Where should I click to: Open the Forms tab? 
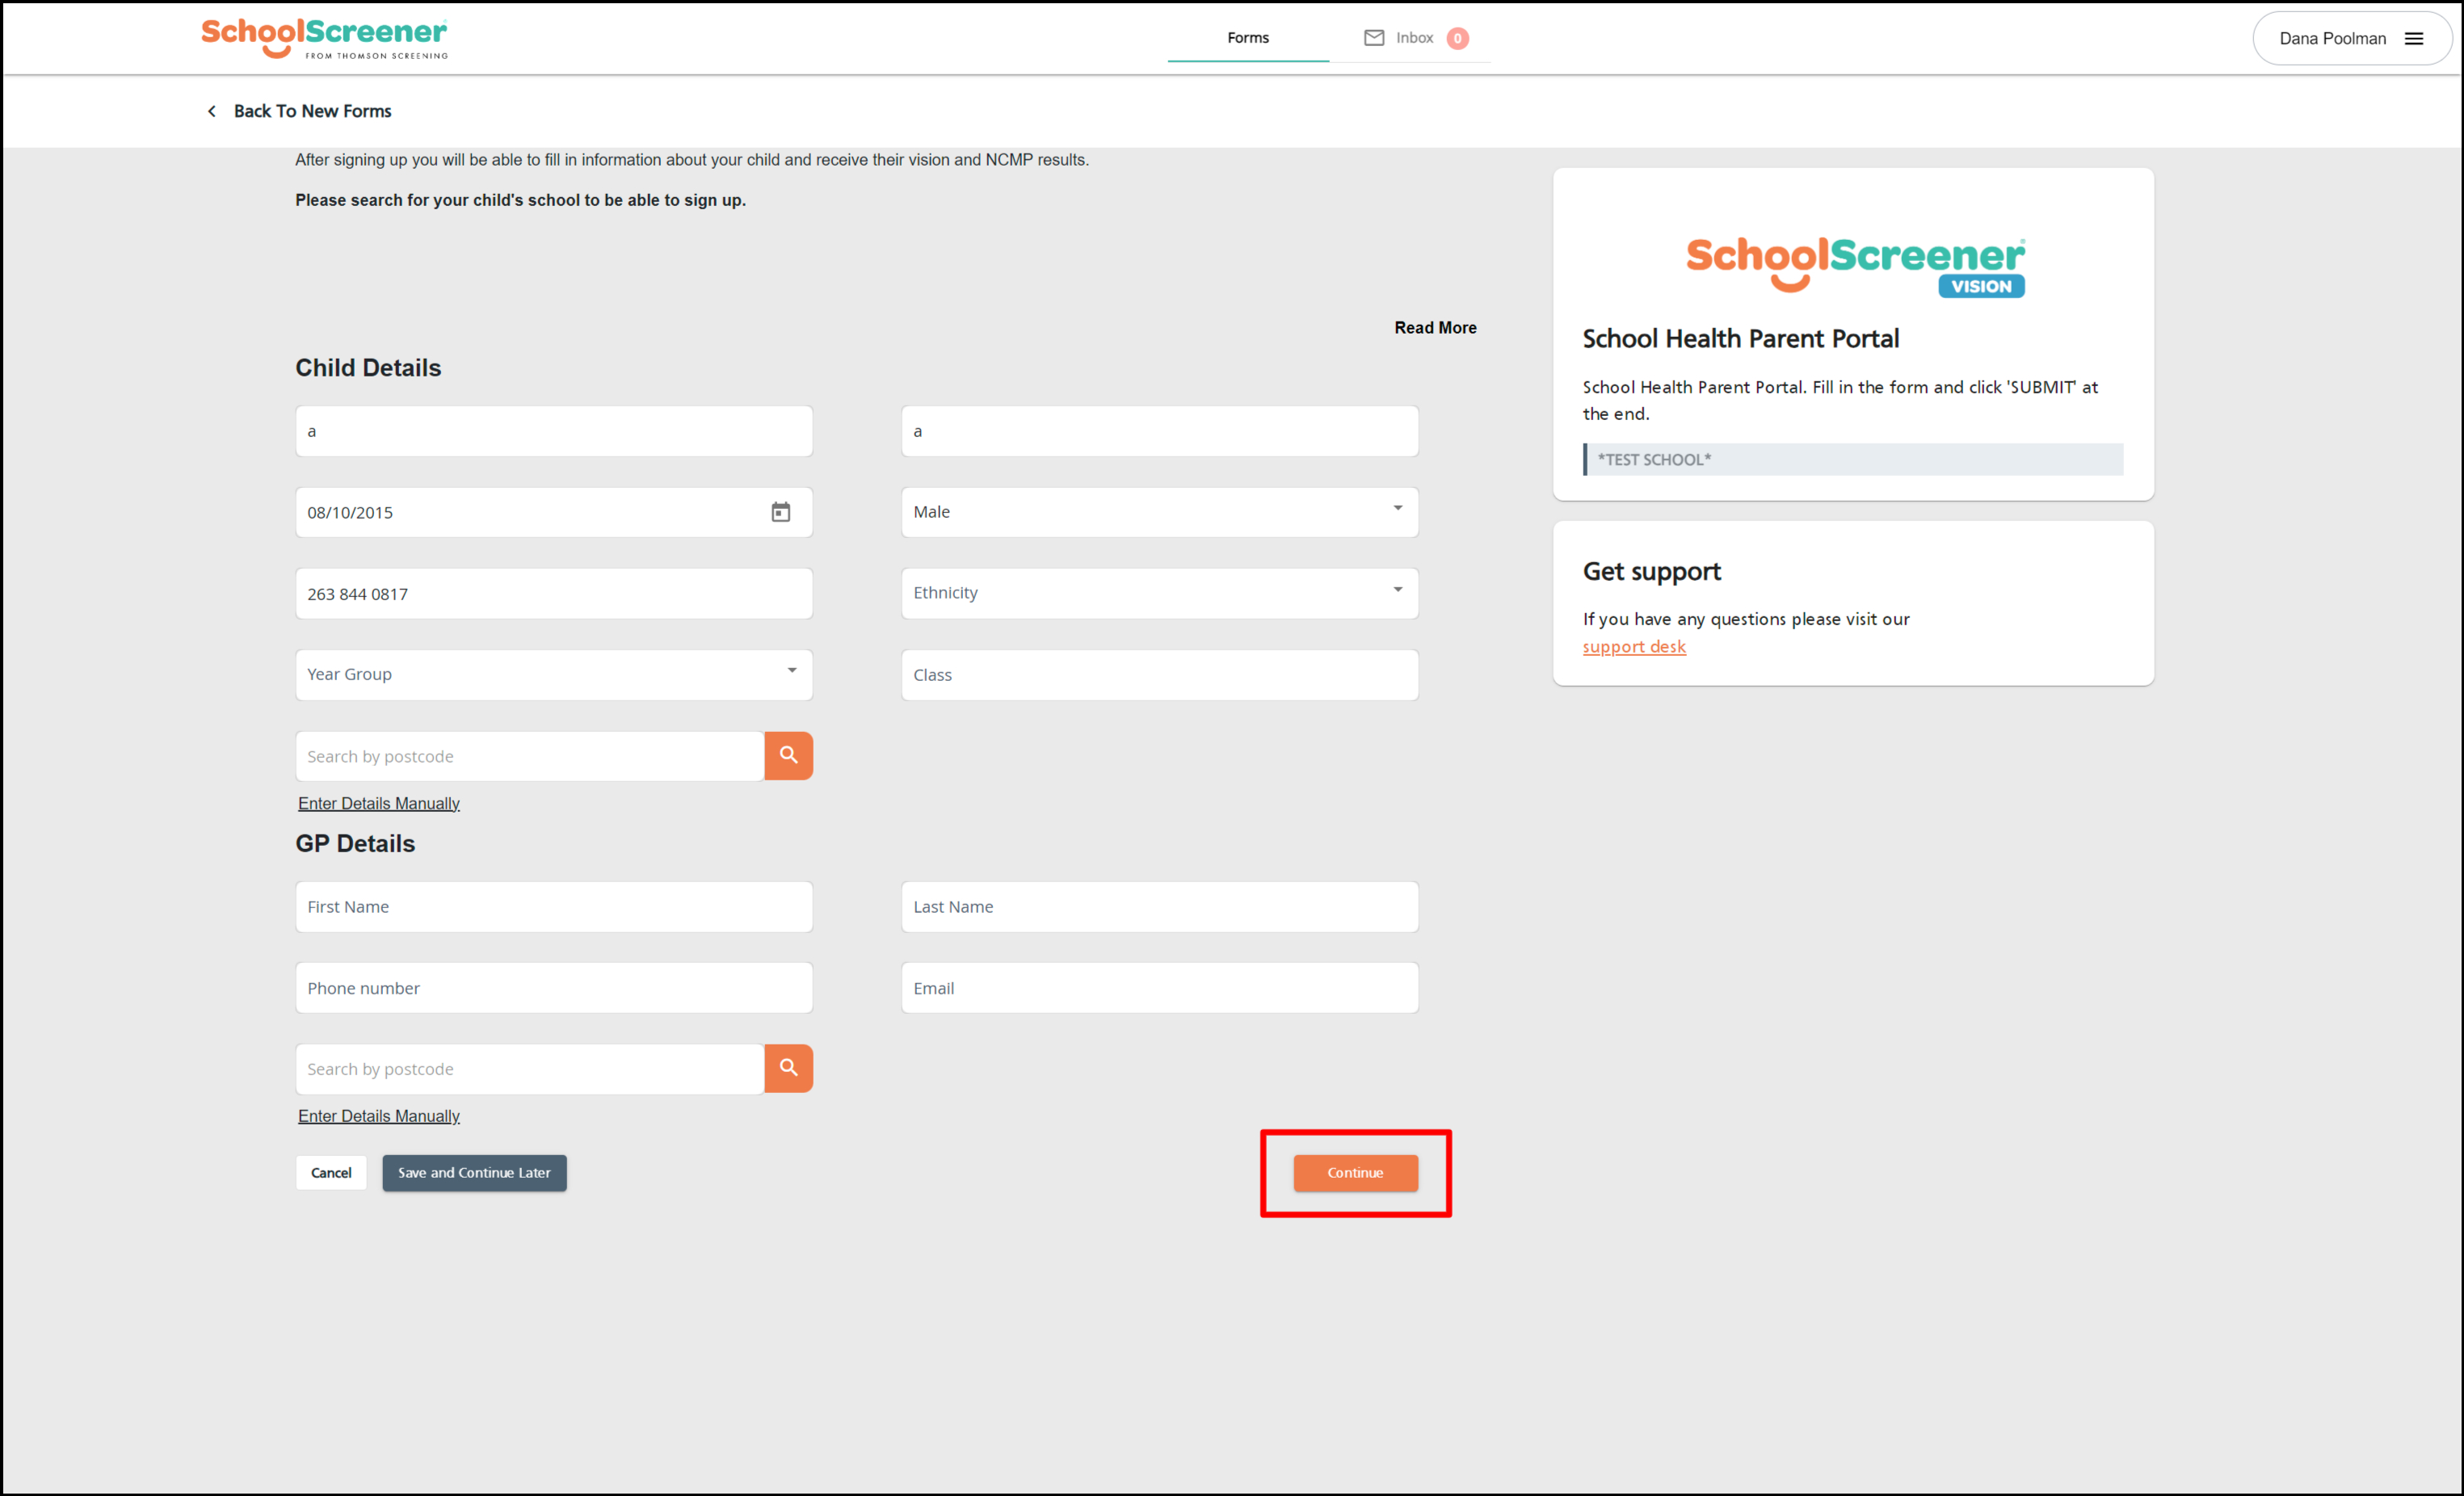[x=1247, y=38]
